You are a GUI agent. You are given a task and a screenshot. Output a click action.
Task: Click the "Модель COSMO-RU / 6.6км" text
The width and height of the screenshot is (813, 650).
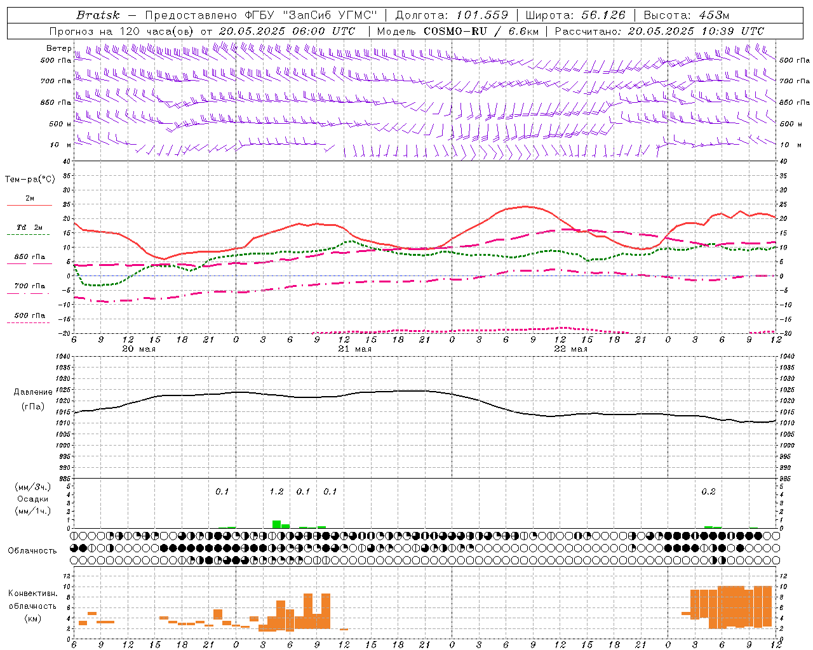(459, 31)
